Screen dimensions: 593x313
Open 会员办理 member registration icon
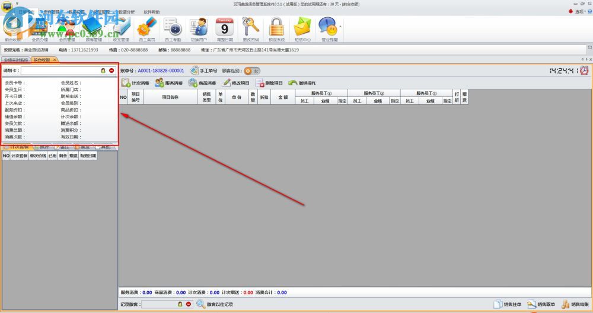click(x=40, y=30)
